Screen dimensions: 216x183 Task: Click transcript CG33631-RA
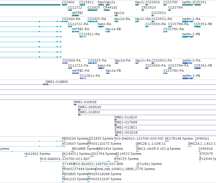click(153, 22)
